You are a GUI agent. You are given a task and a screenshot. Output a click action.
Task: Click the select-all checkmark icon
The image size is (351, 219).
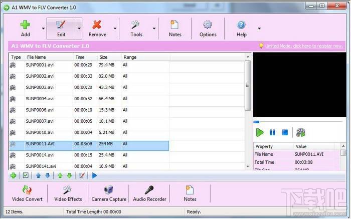coord(26,175)
